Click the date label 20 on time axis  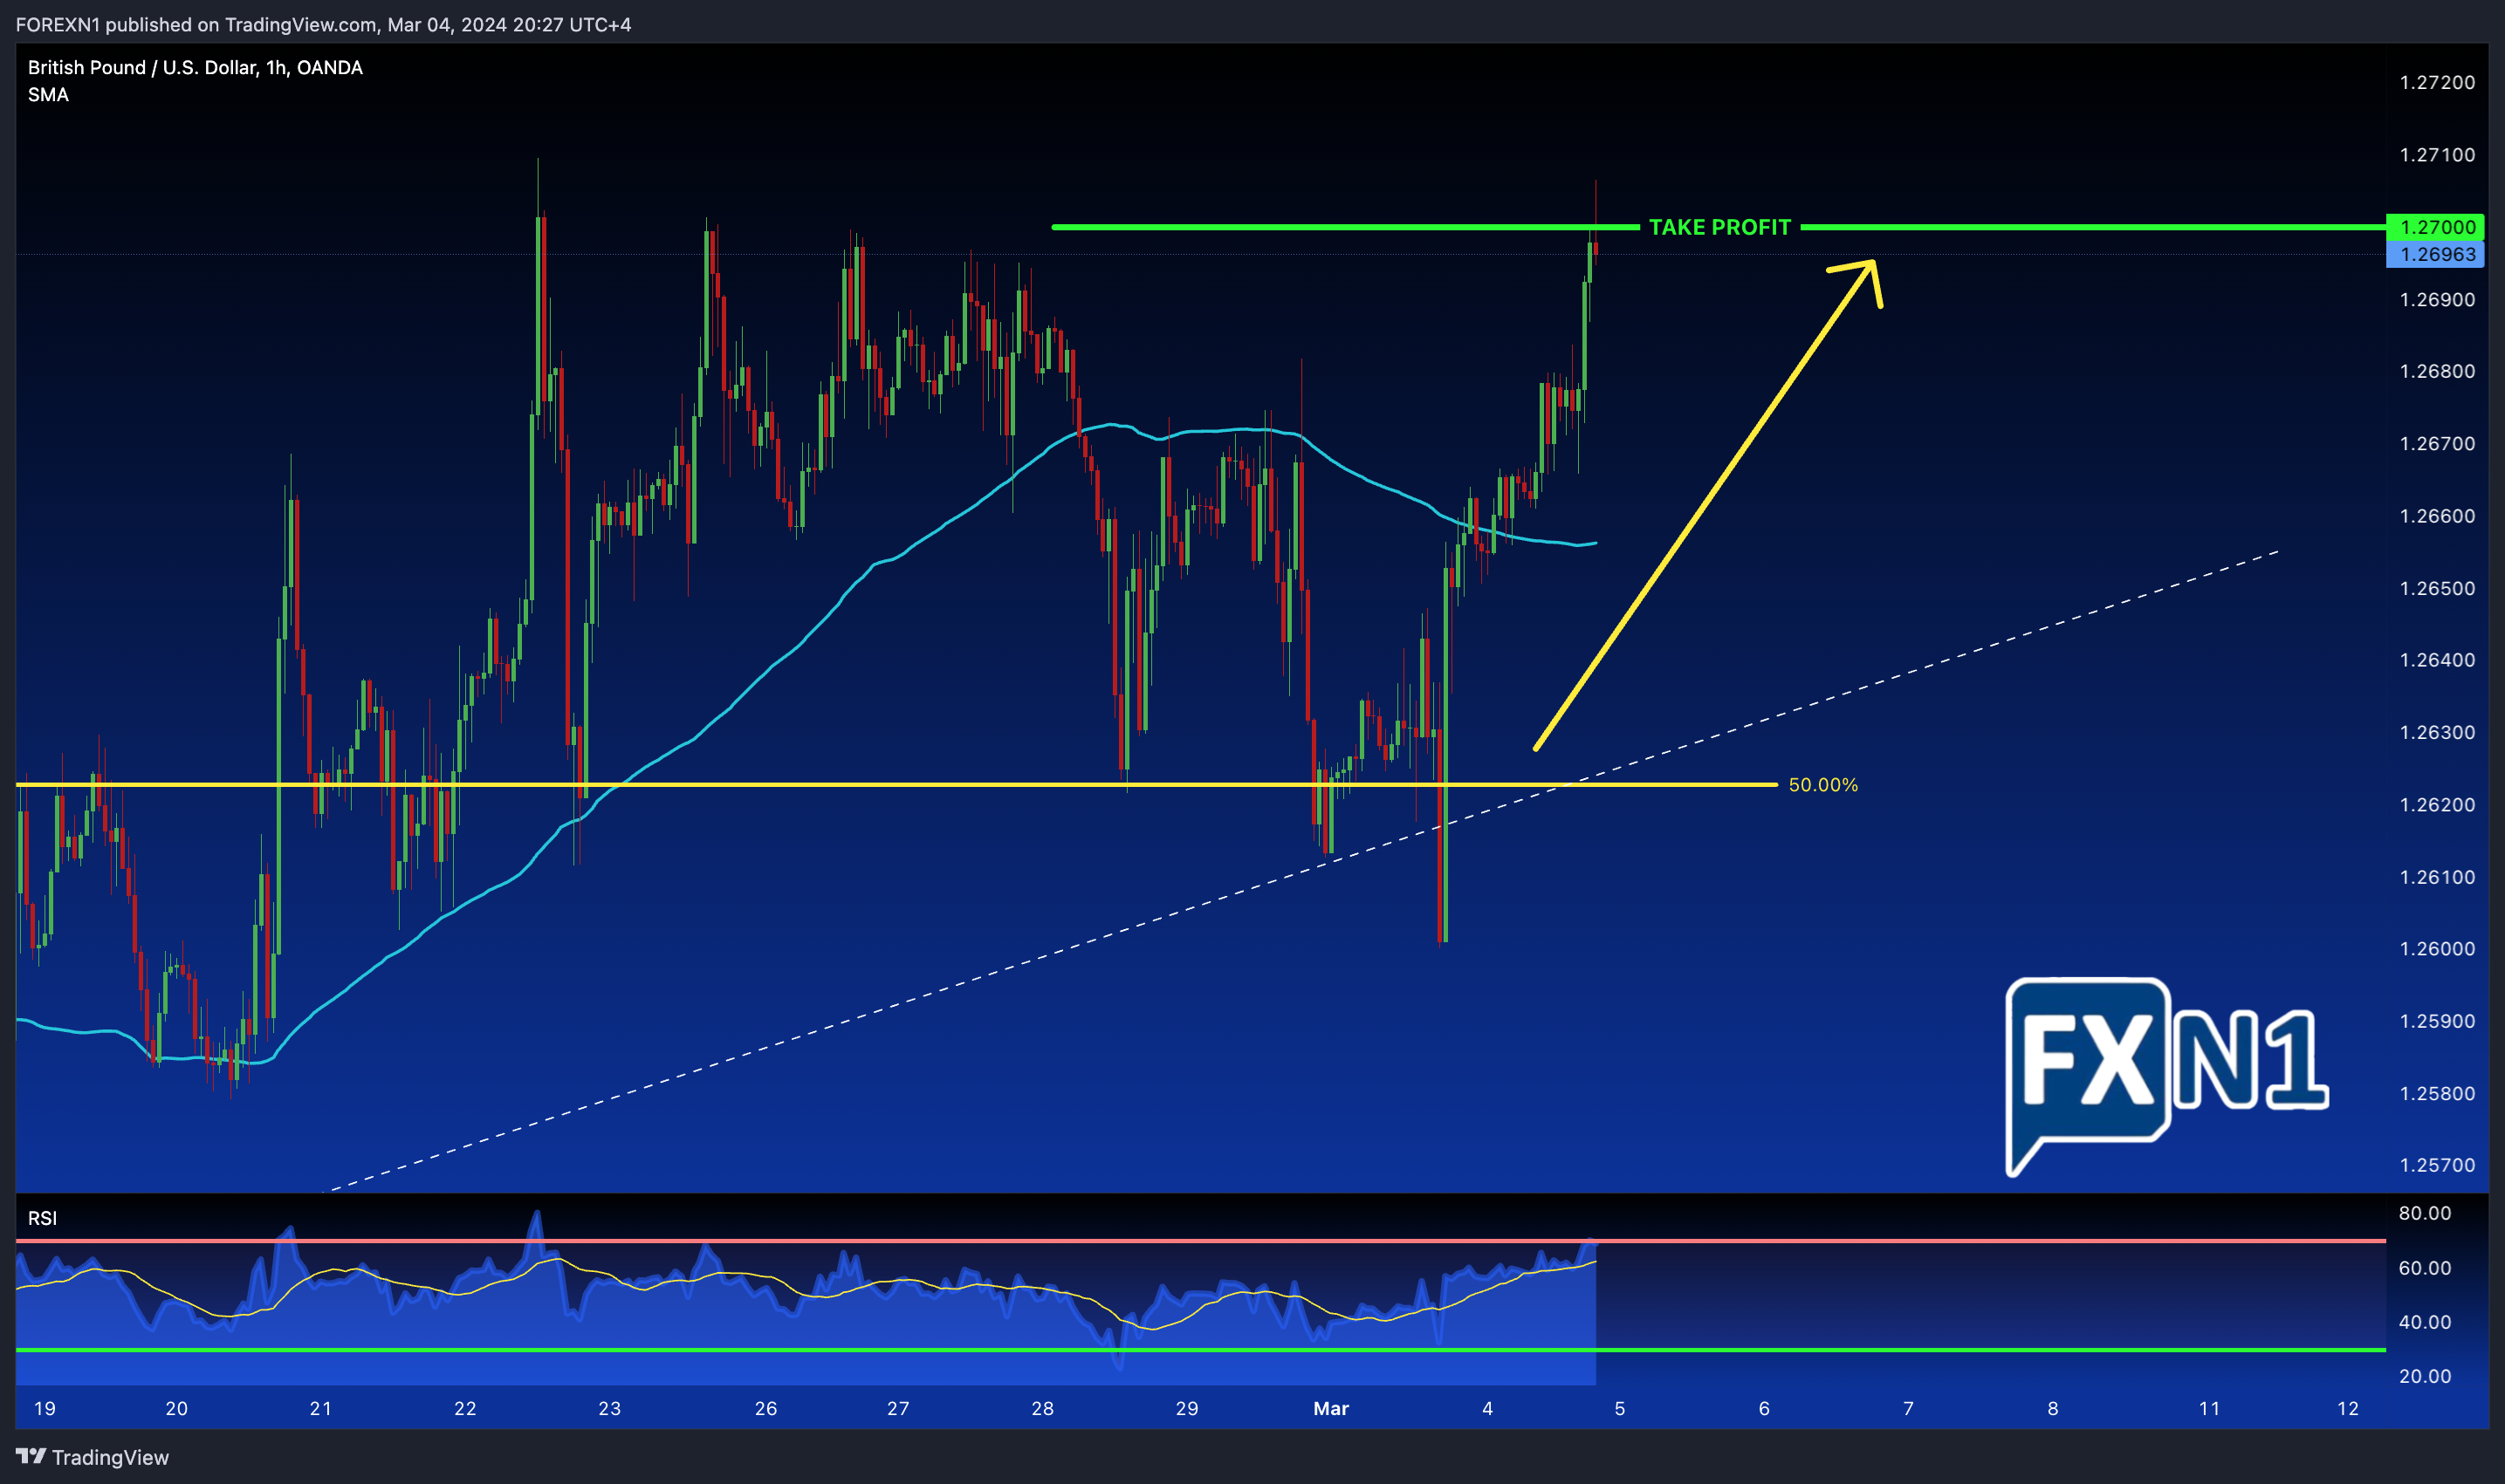click(176, 1408)
